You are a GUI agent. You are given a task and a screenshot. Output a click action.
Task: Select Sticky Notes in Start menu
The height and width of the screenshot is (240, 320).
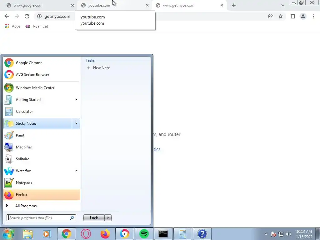click(38, 123)
